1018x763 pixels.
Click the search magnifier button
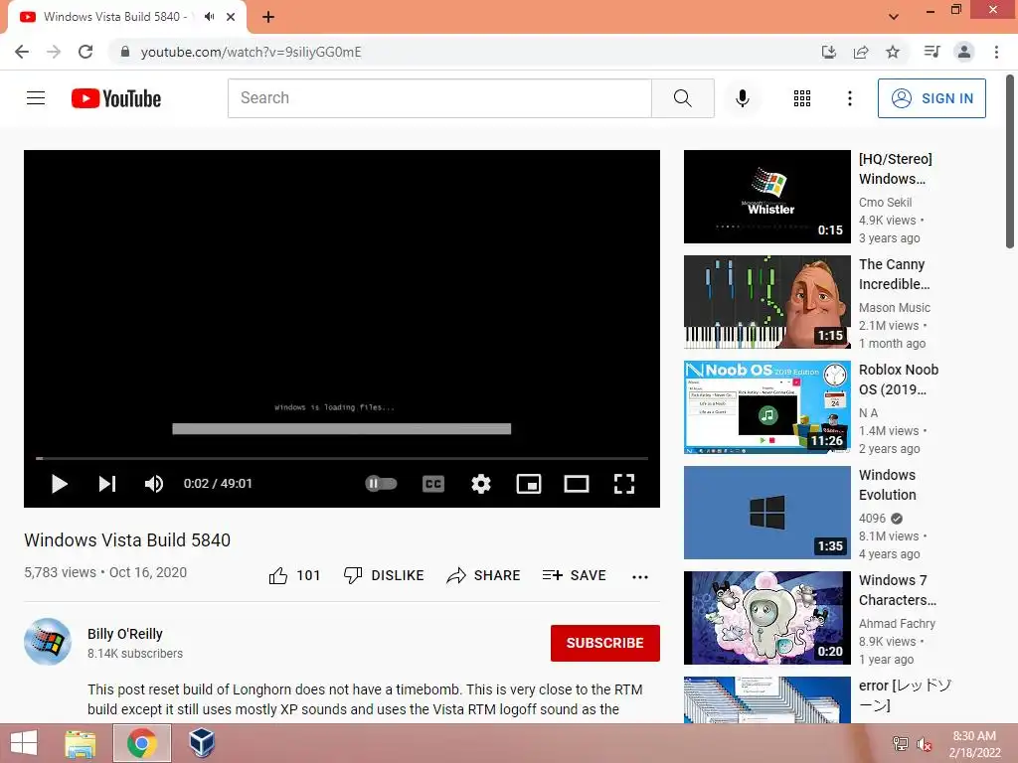(683, 98)
